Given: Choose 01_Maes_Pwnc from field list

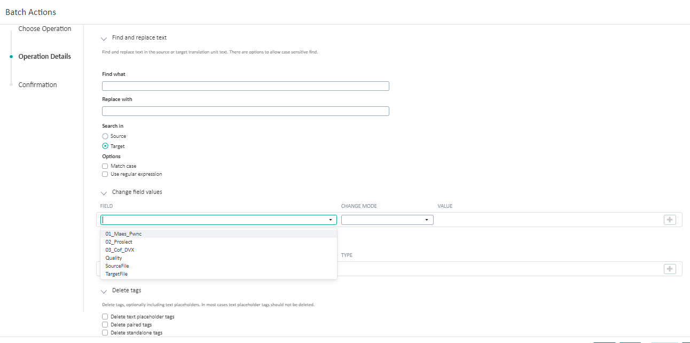Looking at the screenshot, I should click(x=219, y=233).
